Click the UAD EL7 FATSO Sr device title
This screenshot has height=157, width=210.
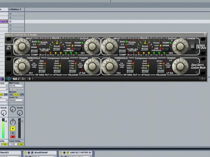point(81,152)
